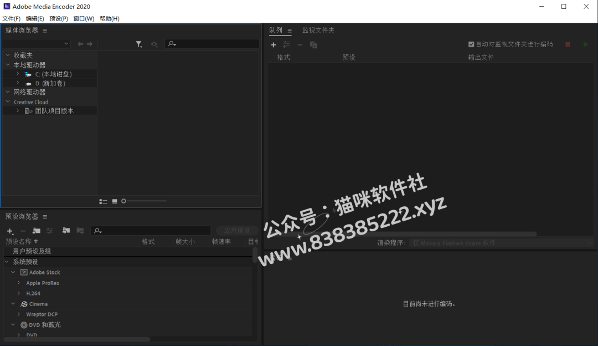Screen dimensions: 598x346
Task: Click the preset list vertical scrollbar
Action: pyautogui.click(x=255, y=255)
